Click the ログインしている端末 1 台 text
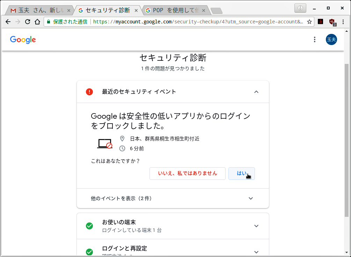The width and height of the screenshot is (351, 257). tap(132, 230)
